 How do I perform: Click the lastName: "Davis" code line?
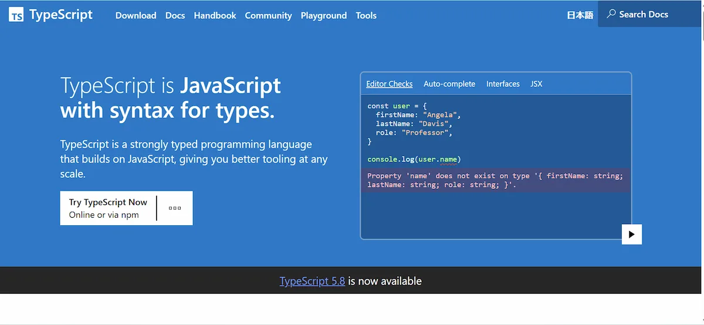tap(414, 124)
